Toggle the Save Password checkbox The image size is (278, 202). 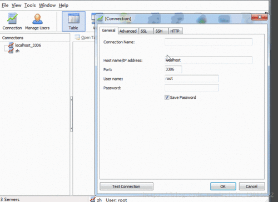[167, 97]
